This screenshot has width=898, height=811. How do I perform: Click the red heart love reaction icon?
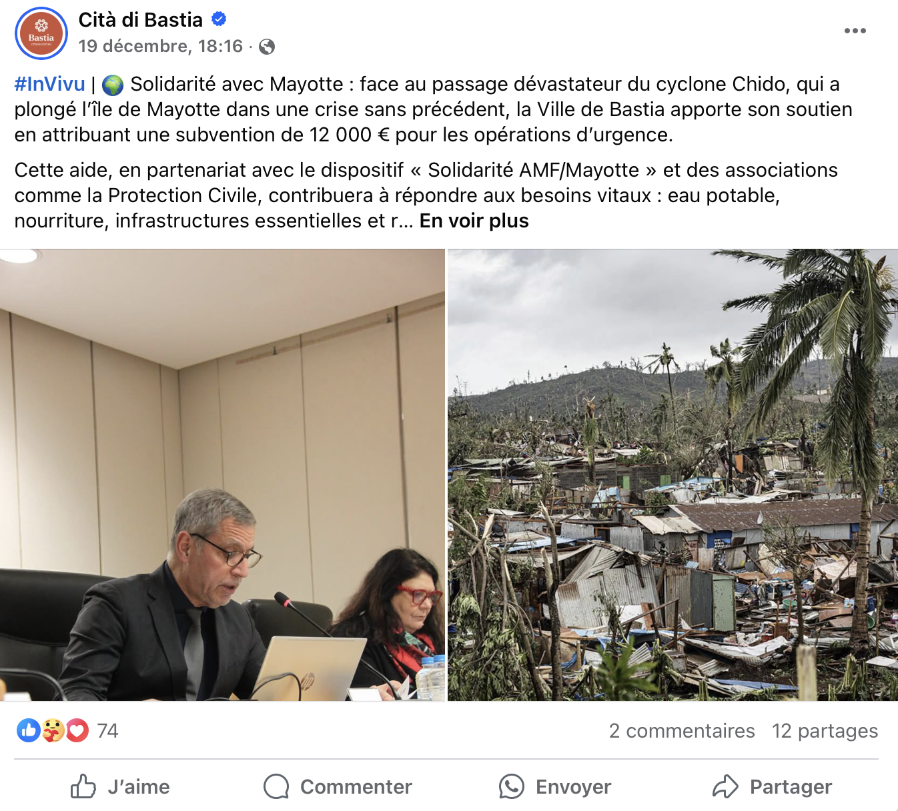click(x=77, y=730)
